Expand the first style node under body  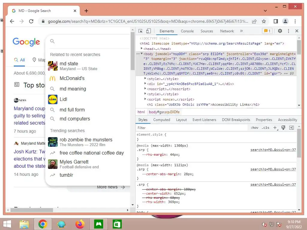(145, 78)
